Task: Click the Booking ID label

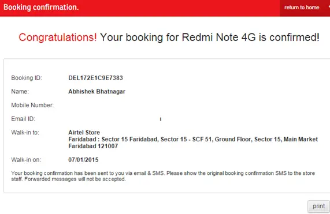Action: click(27, 78)
